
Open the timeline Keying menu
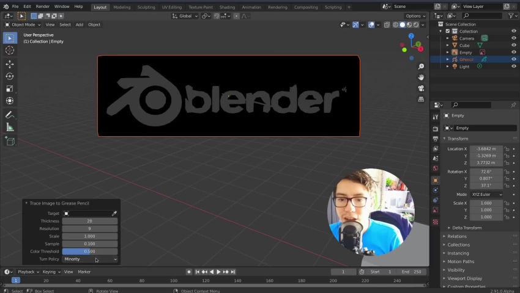51,272
